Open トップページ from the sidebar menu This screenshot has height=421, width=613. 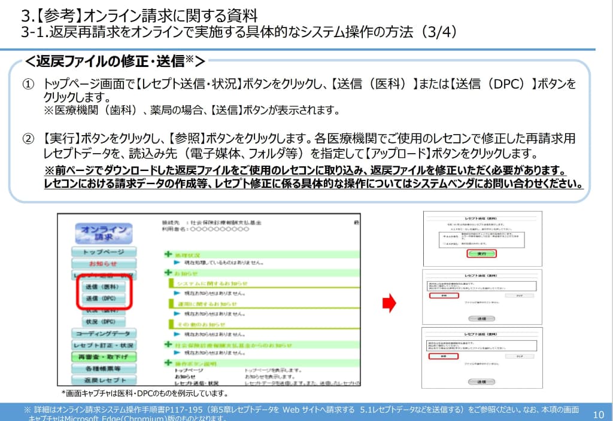[105, 251]
